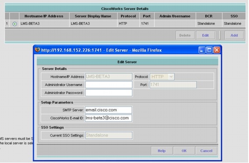Maximize the Edit Server Firefox window
Screen dimensions: 249x163
tap(209, 50)
